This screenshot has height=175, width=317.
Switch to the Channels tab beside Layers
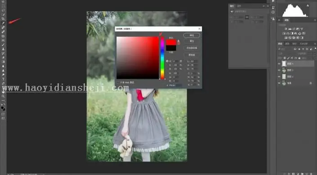(287, 44)
